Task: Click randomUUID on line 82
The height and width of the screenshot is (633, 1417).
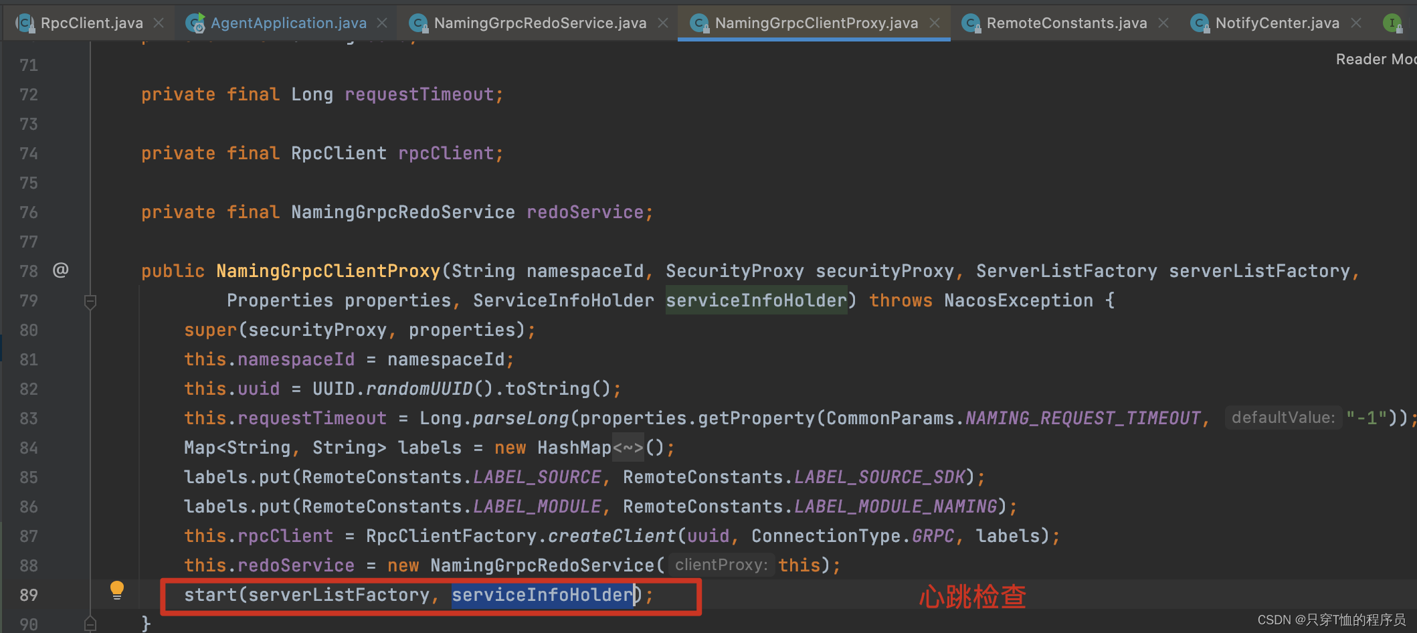Action: [x=419, y=389]
